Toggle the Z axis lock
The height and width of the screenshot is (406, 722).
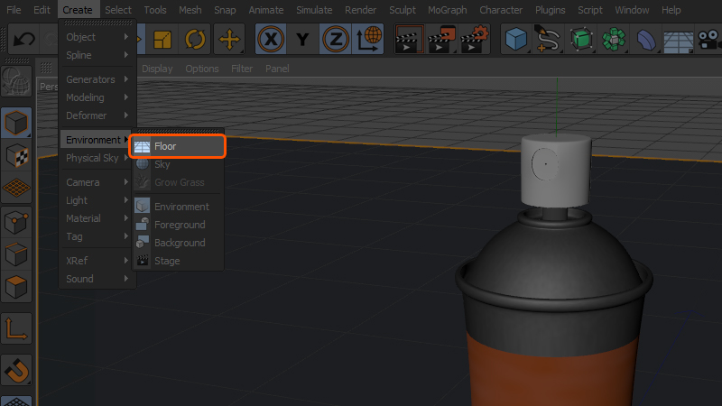[335, 40]
